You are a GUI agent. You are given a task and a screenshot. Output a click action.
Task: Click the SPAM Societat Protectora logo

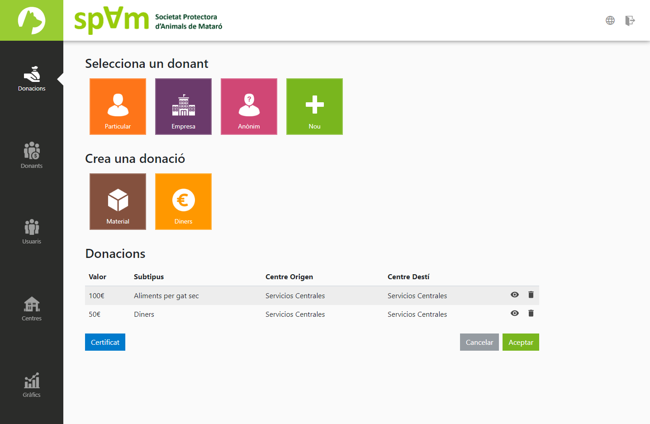(148, 21)
